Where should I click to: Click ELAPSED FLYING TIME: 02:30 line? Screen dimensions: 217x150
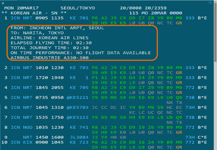[x=51, y=43]
